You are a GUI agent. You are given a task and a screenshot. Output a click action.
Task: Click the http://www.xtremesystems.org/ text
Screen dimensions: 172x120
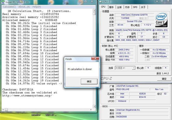pos(27,96)
